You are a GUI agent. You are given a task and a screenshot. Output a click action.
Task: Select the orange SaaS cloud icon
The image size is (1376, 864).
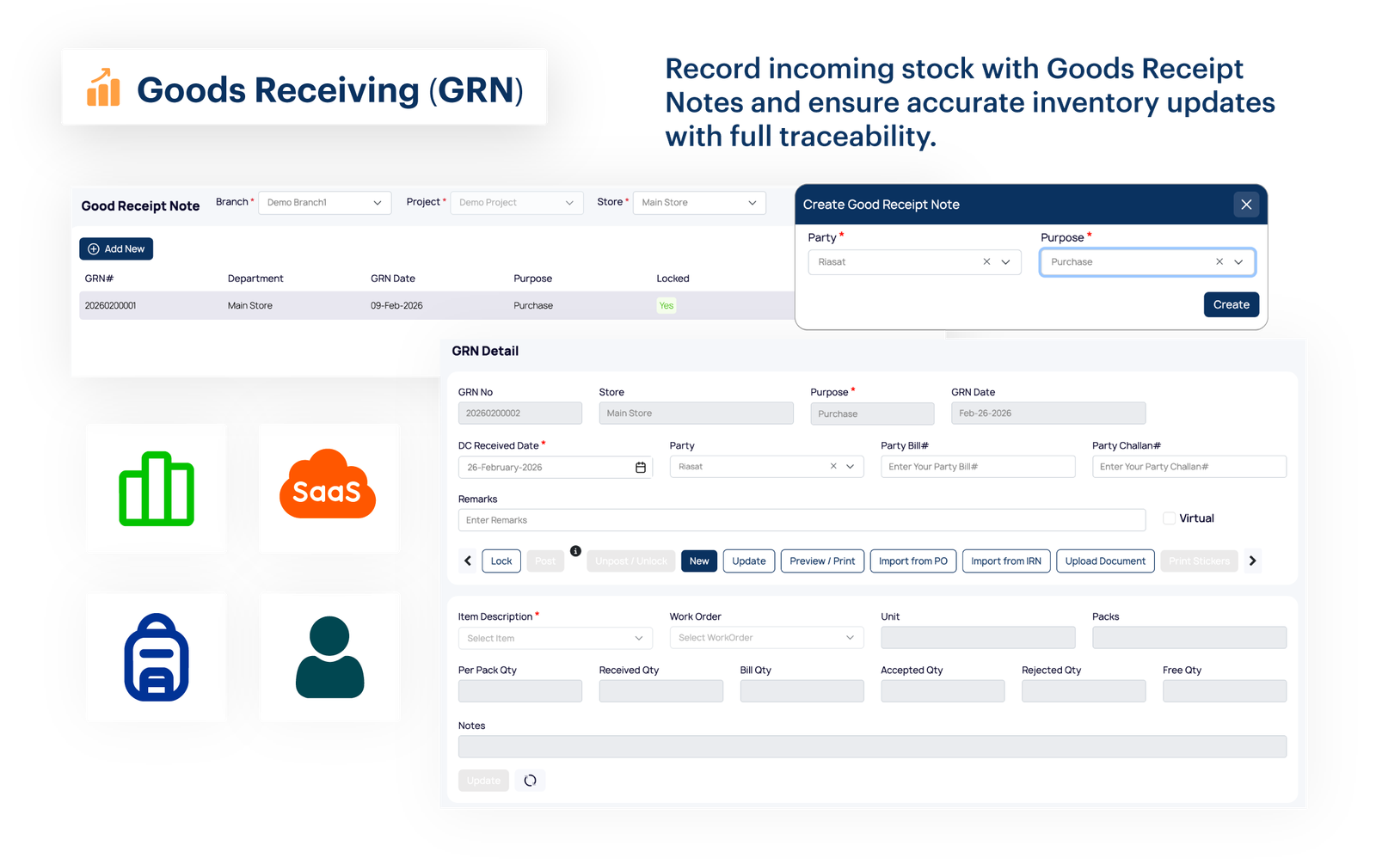[329, 488]
